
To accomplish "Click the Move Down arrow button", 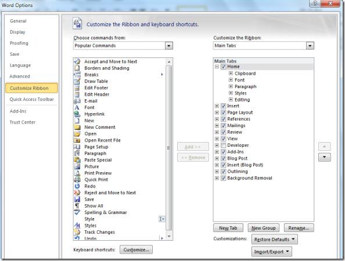I will (324, 157).
